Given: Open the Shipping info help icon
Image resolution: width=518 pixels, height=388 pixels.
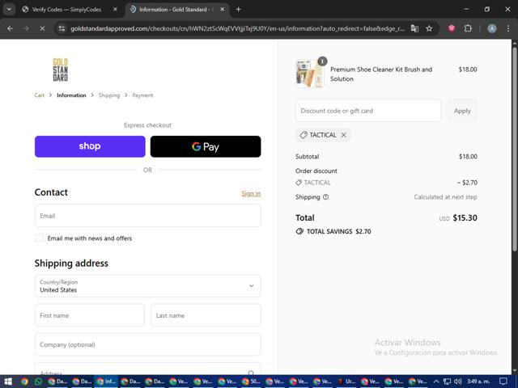Looking at the screenshot, I should [325, 197].
